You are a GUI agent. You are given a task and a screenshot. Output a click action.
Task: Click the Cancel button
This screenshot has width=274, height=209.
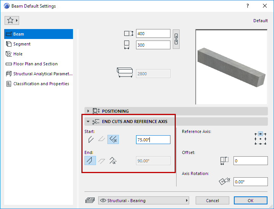tap(212, 201)
